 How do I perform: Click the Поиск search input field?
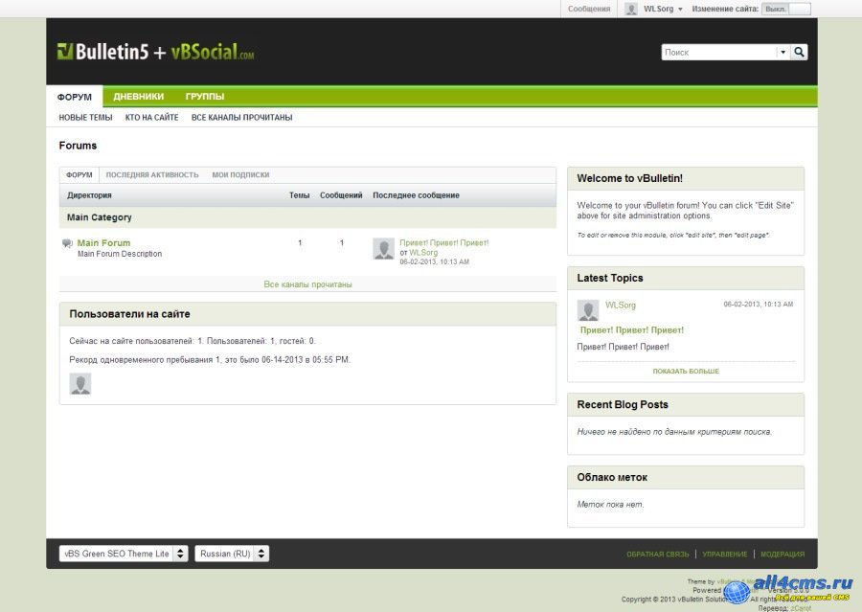pos(718,53)
